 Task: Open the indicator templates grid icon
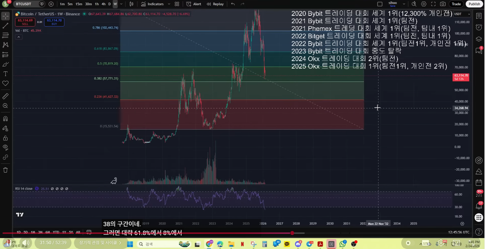point(177,4)
